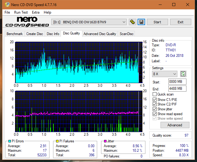This screenshot has height=162, width=197.
Task: Click the Start position field (0000 MB)
Action: coord(177,82)
